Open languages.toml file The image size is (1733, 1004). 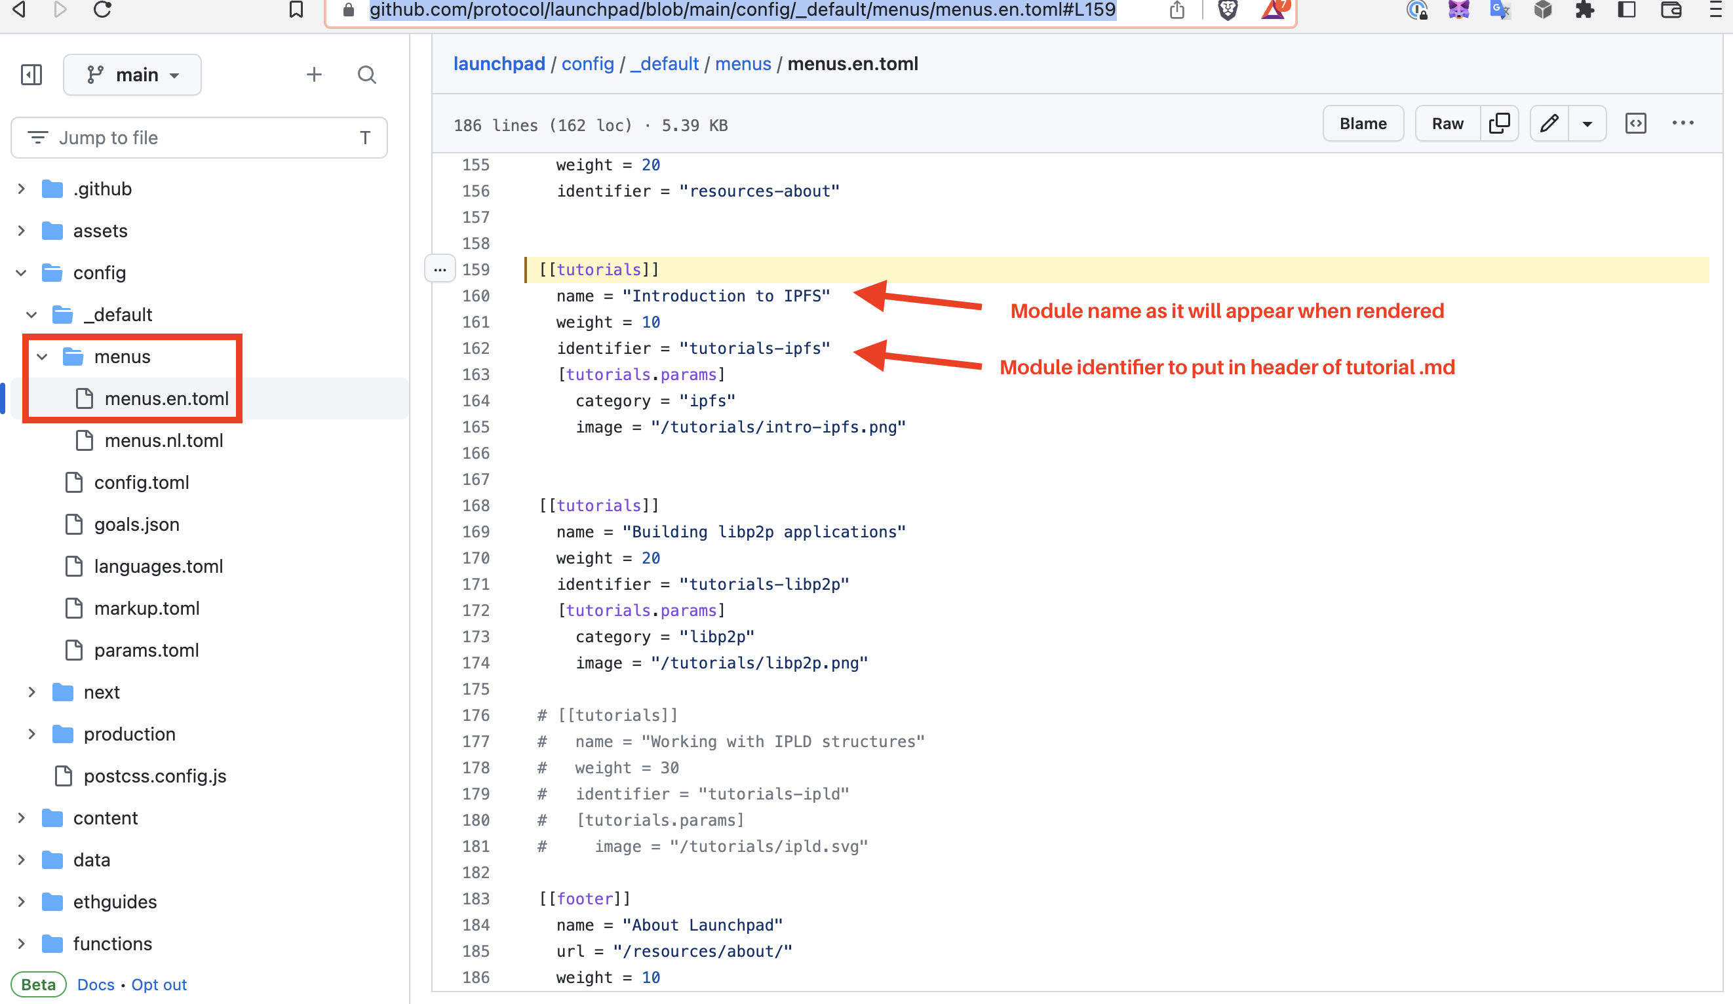tap(158, 567)
